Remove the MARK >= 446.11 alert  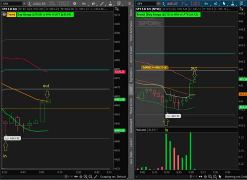click(165, 67)
